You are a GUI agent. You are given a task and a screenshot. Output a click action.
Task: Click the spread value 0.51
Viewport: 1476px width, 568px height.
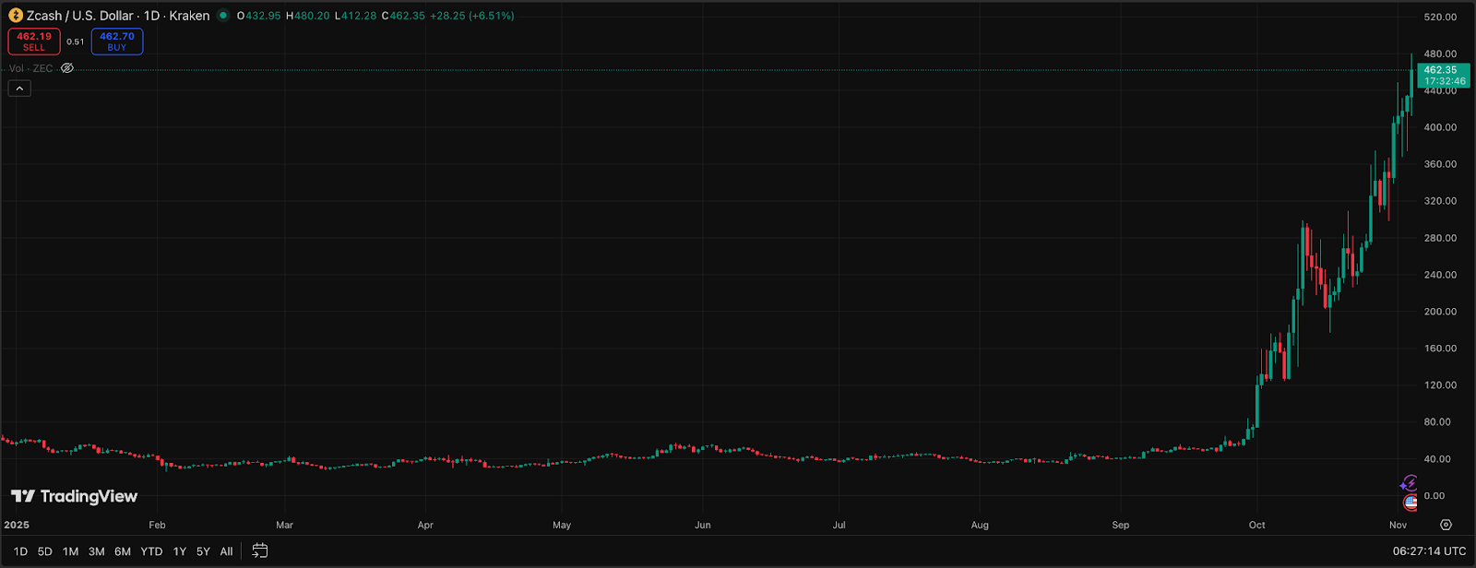(76, 41)
